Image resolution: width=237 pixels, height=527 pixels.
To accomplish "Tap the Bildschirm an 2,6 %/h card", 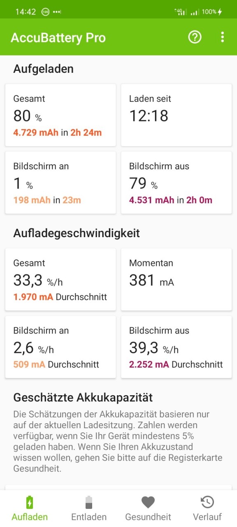I will click(60, 347).
